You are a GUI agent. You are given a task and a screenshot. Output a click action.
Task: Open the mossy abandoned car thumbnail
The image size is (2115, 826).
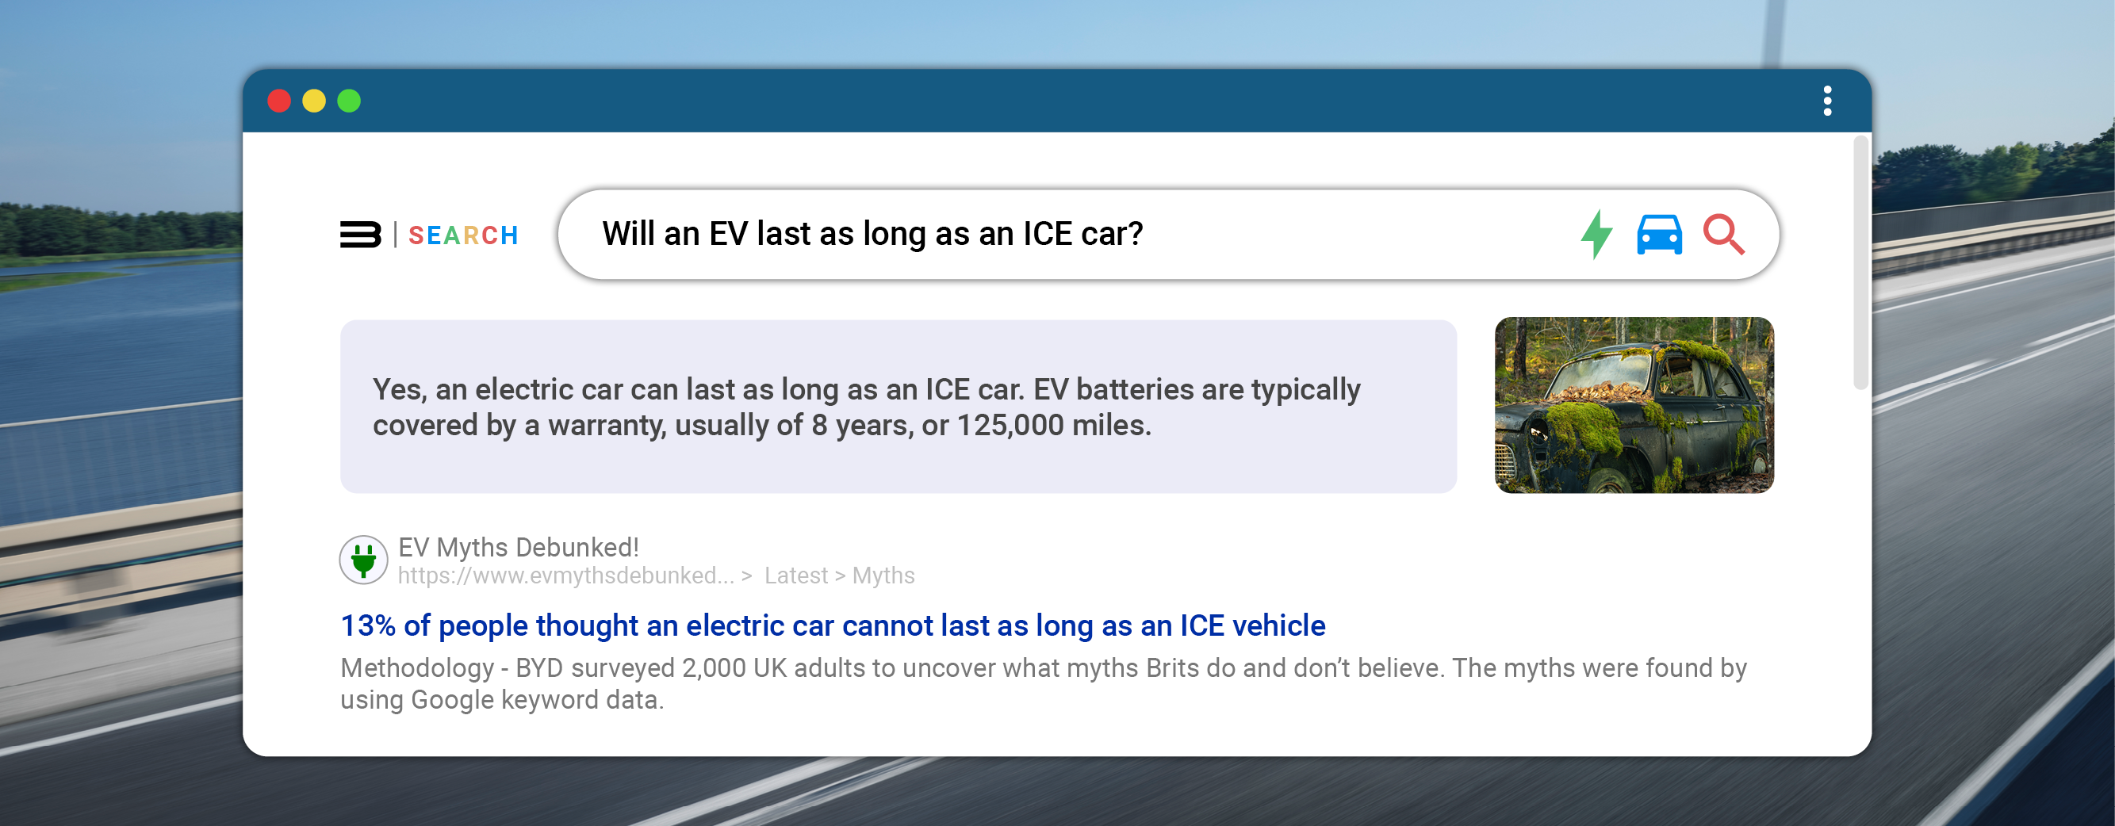(1634, 406)
